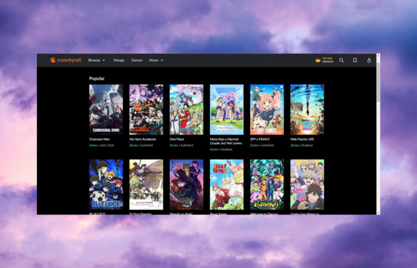Click 'Series • Sub | Dub' under Chainsaw Man

[x=101, y=145]
